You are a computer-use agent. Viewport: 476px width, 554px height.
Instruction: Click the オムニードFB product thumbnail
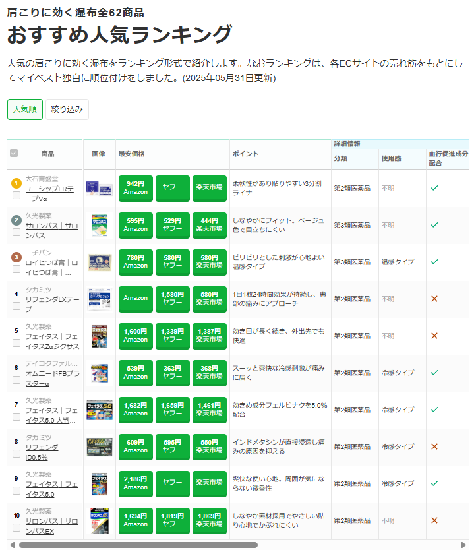[100, 373]
